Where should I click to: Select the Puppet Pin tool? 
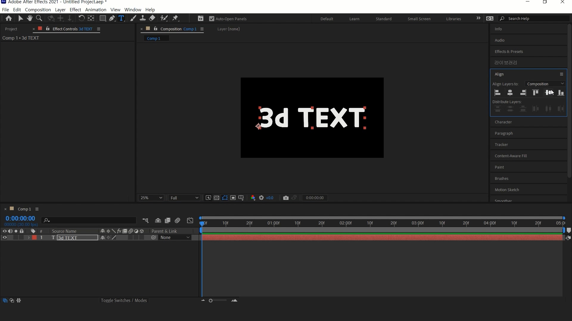175,18
